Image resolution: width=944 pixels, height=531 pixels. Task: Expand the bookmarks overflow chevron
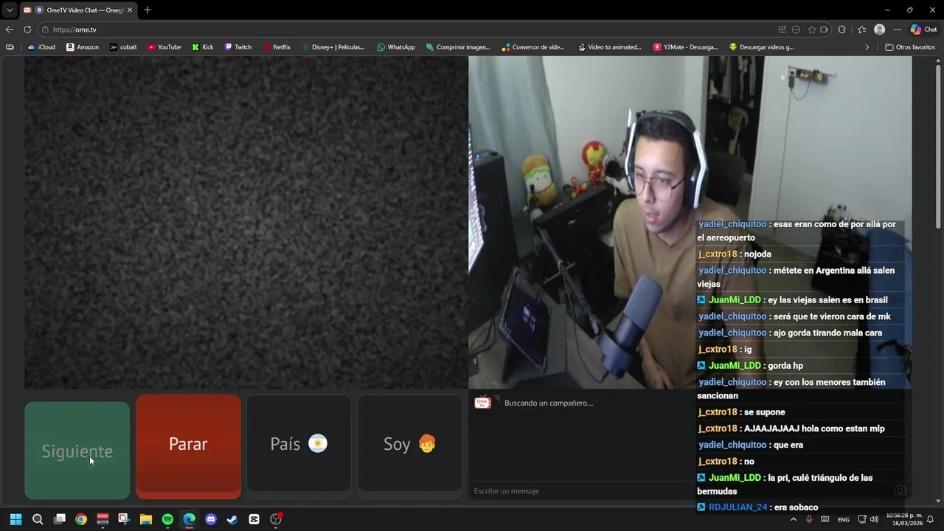(x=867, y=47)
